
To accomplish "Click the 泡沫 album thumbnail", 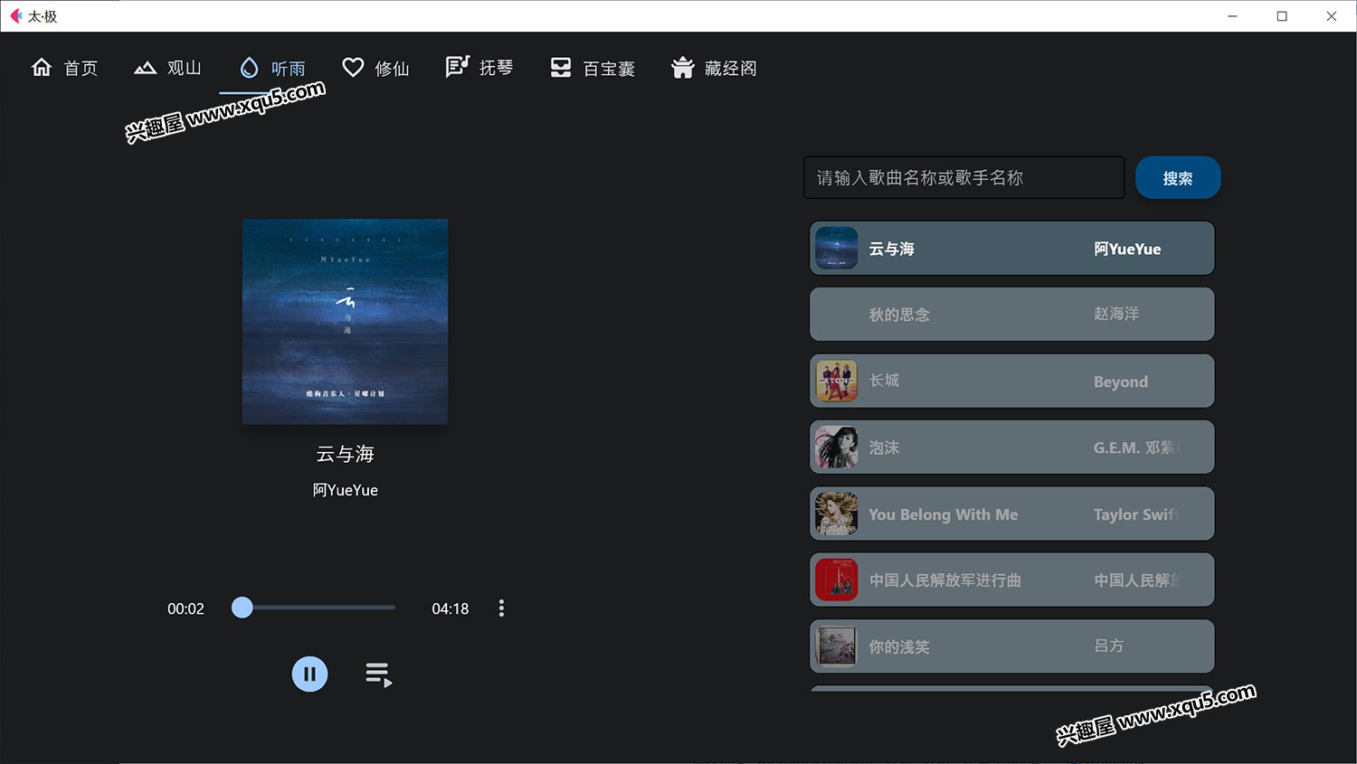I will [x=836, y=447].
